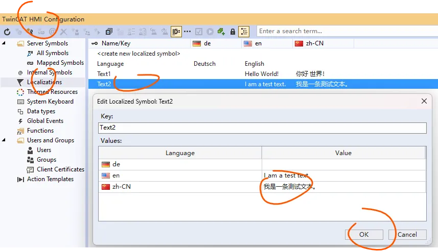Click the Key input field containing Text2

point(262,128)
